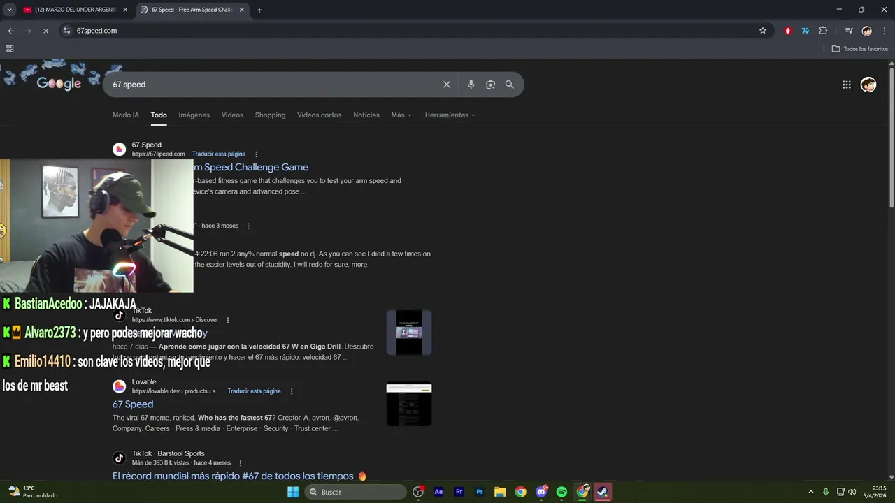The width and height of the screenshot is (895, 503).
Task: Close the 67 Speed browser tab
Action: click(x=241, y=10)
